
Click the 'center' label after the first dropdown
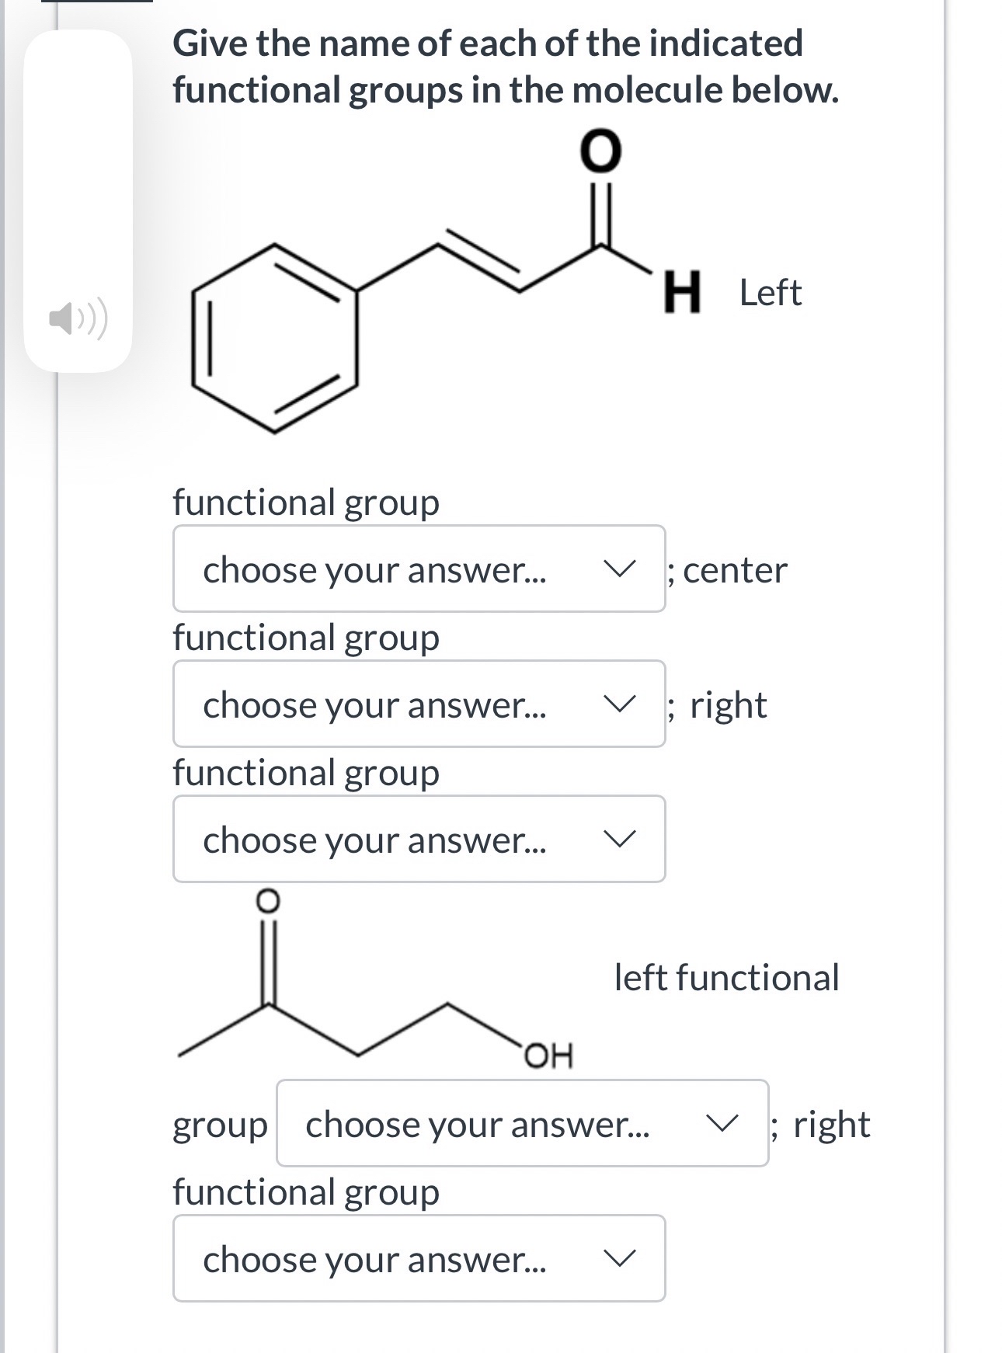pos(726,570)
